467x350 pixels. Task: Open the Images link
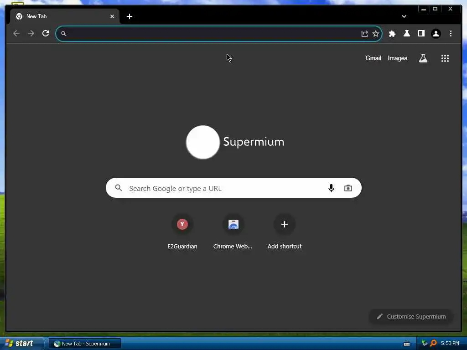pos(397,58)
